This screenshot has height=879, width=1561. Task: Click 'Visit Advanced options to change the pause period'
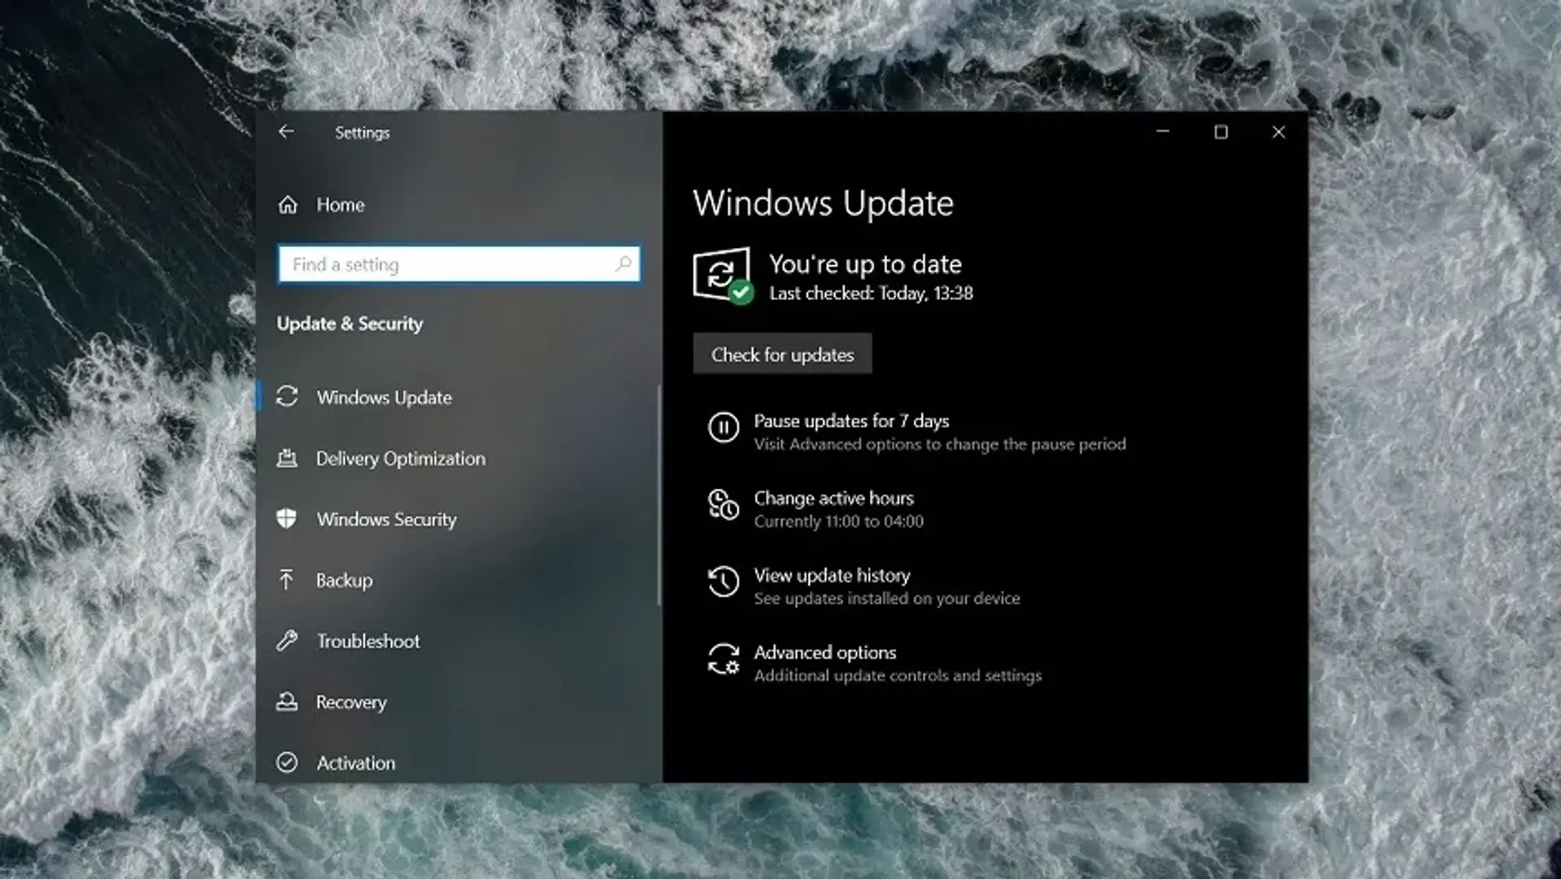click(940, 444)
